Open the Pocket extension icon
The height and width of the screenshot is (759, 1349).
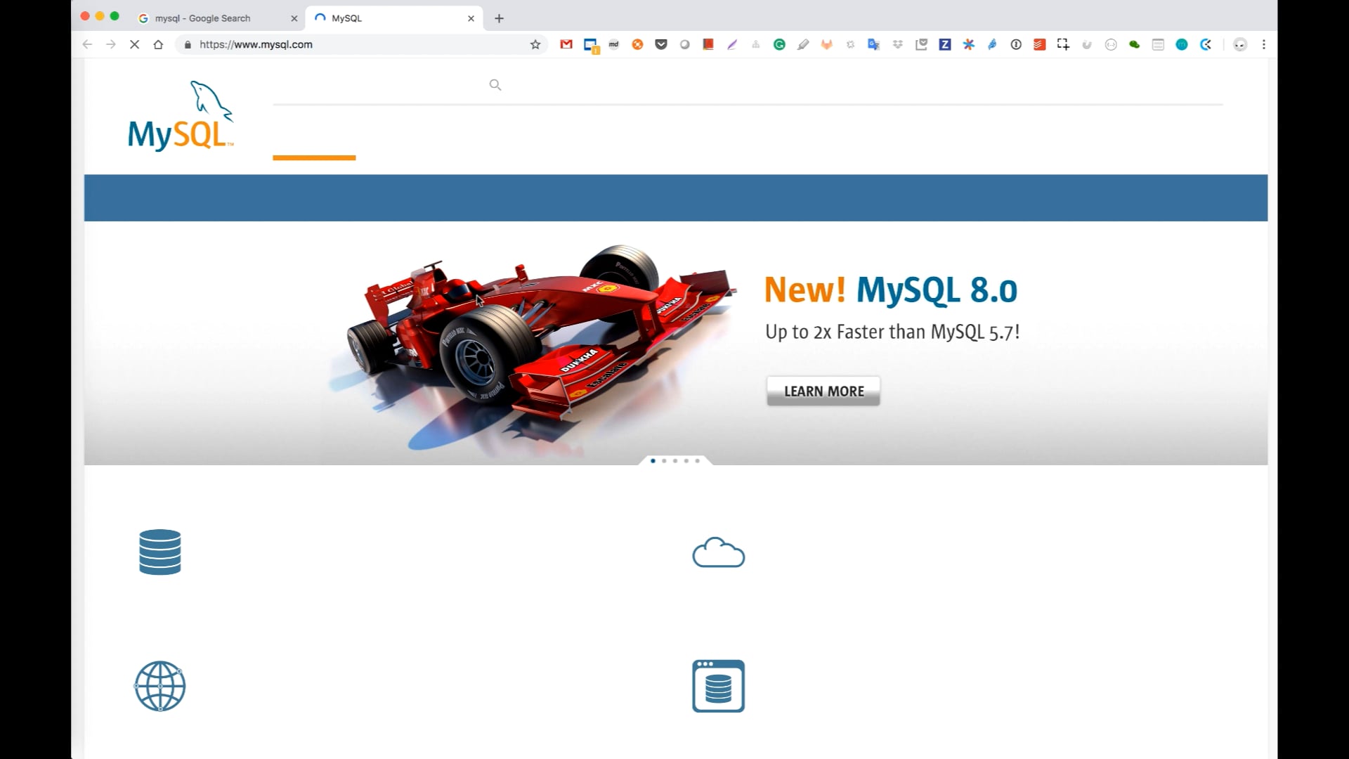pos(661,44)
